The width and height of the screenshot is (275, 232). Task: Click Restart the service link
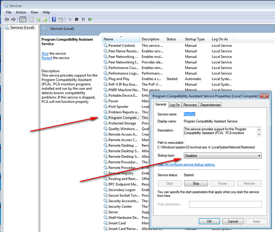47,58
